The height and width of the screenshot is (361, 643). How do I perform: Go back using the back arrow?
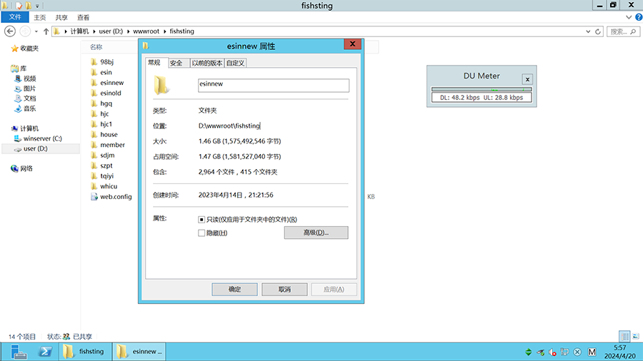point(10,31)
